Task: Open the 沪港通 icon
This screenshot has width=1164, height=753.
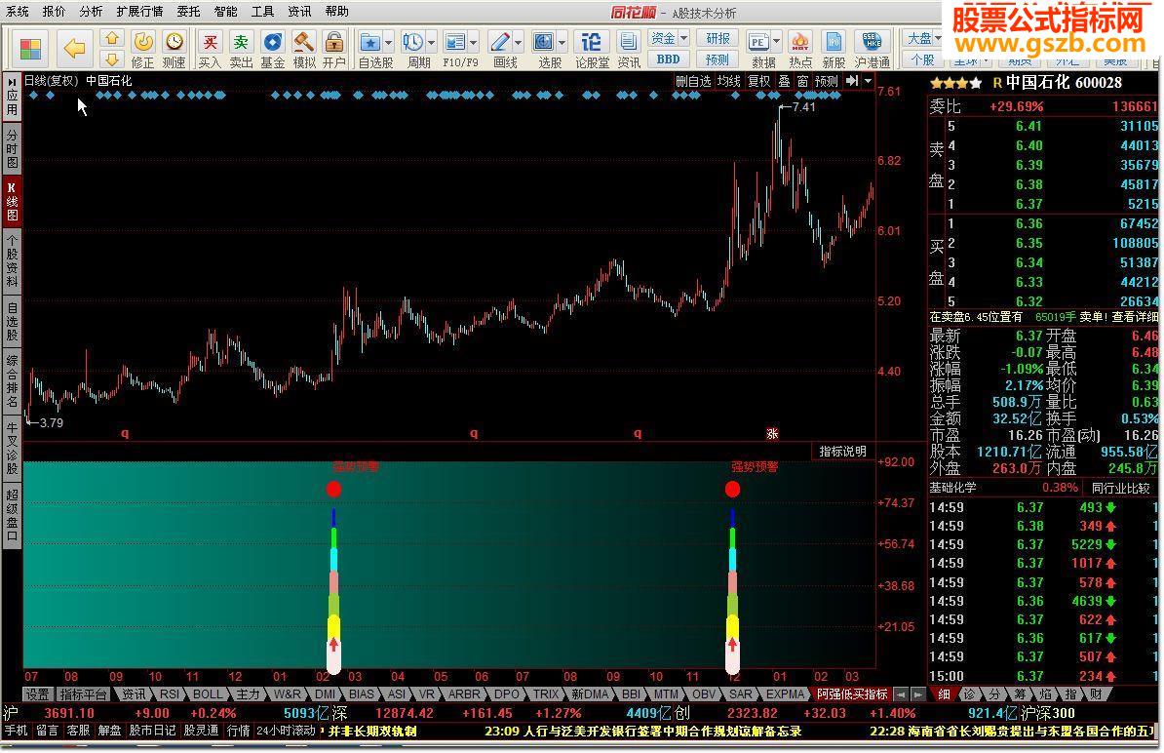Action: click(873, 49)
